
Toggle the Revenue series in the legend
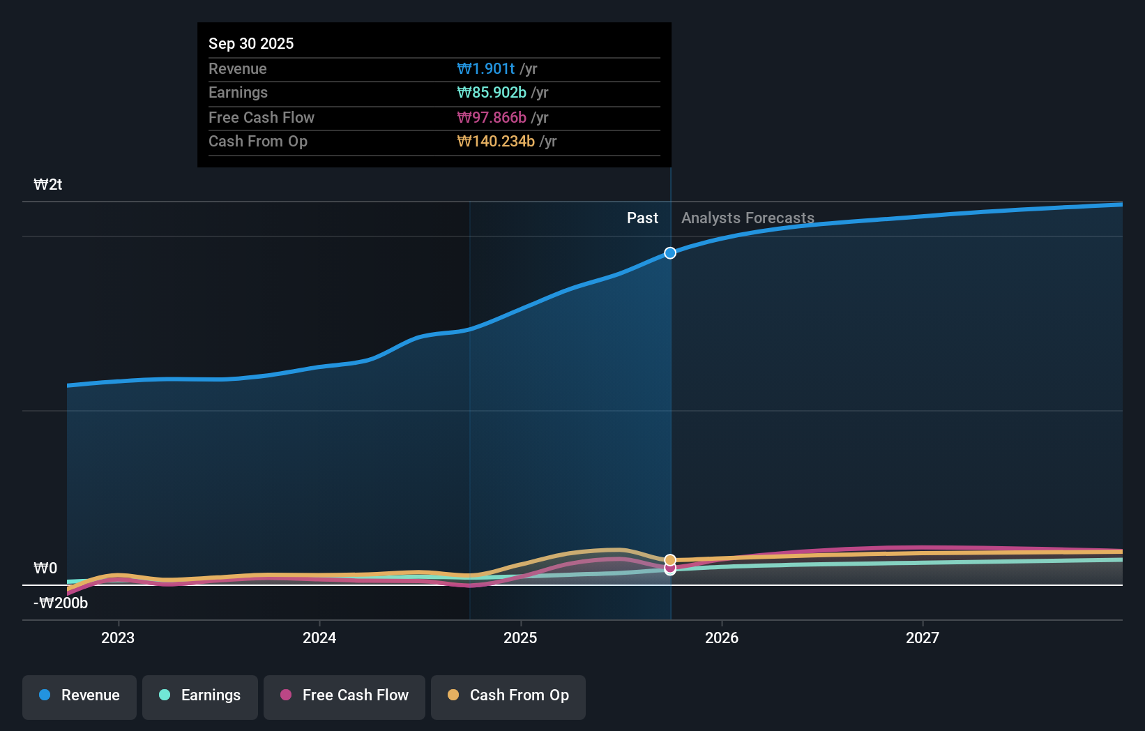tap(79, 695)
